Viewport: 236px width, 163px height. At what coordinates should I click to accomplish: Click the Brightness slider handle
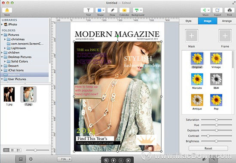coord(216,141)
